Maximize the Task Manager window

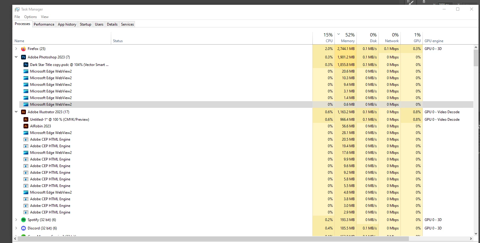458,9
